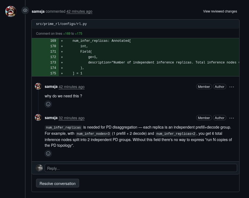Viewport: 249px width, 198px height.
Task: Focus the Reply... input field
Action: (141, 168)
